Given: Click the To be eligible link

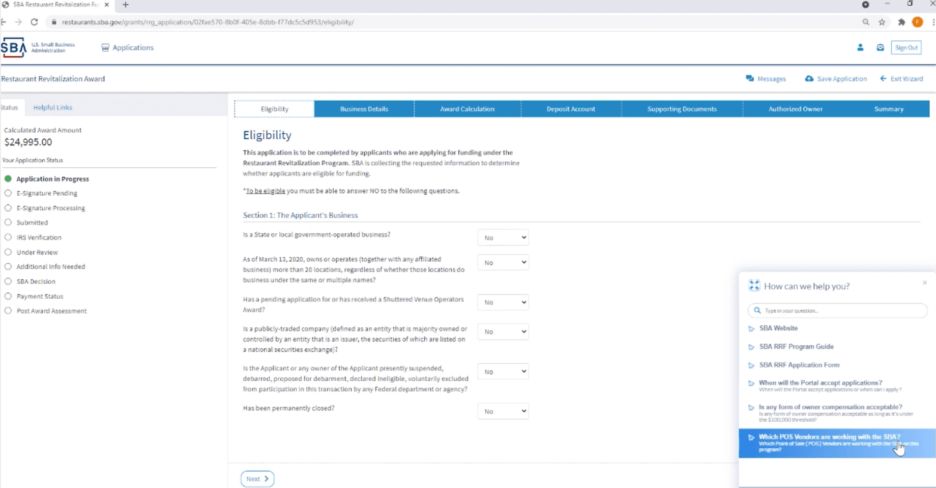Looking at the screenshot, I should coord(266,191).
